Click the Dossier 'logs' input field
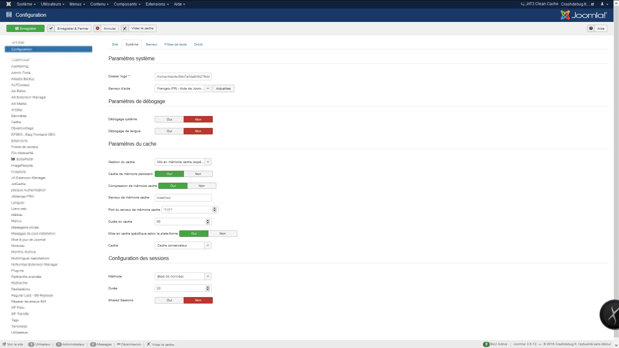Image resolution: width=619 pixels, height=348 pixels. click(x=183, y=77)
